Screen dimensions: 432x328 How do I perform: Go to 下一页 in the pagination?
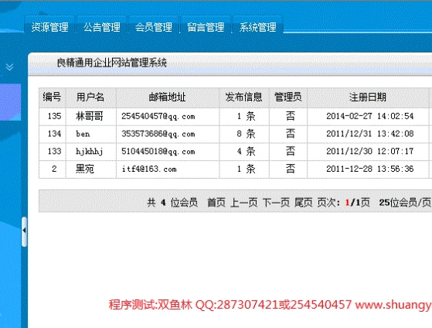[x=276, y=203]
